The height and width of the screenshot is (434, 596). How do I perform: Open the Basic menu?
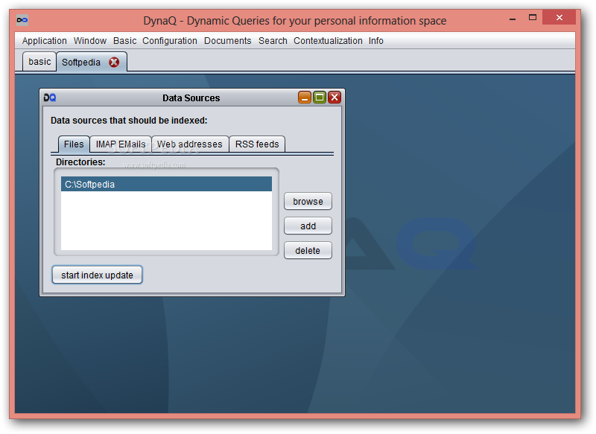point(124,41)
